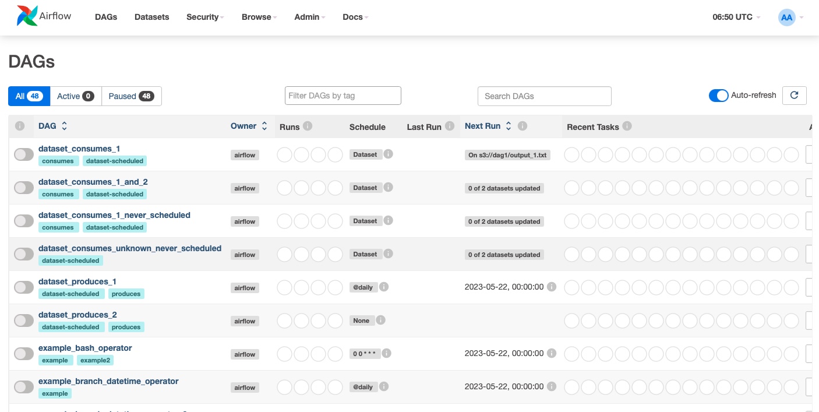
Task: Unpause dataset_produces_1 DAG toggle
Action: [x=24, y=287]
